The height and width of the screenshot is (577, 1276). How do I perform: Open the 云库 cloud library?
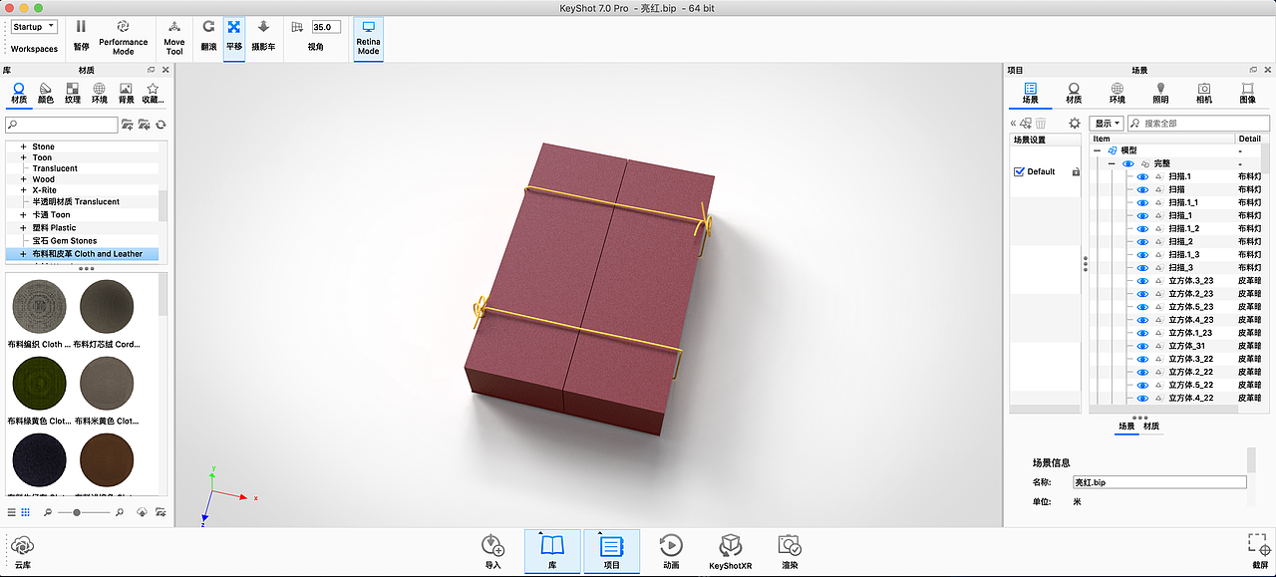(22, 551)
